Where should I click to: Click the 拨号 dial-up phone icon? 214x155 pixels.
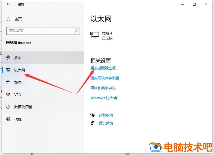click(8, 82)
